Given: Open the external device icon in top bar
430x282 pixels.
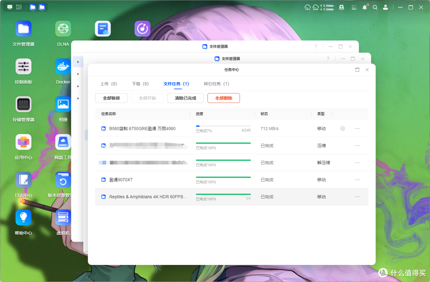Looking at the screenshot, I should (342, 8).
